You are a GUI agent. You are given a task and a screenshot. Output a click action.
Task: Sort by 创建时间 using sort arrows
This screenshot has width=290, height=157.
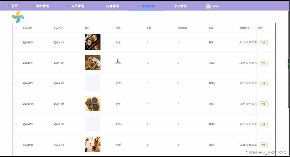[251, 28]
